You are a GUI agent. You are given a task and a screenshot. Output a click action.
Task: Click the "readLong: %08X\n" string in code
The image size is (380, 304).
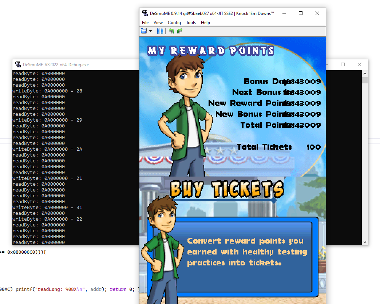click(60, 289)
